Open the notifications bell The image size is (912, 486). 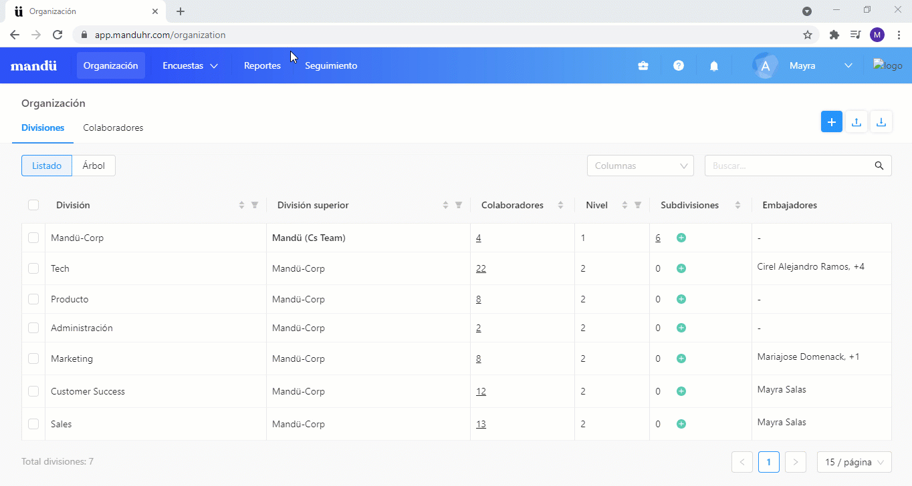(714, 65)
